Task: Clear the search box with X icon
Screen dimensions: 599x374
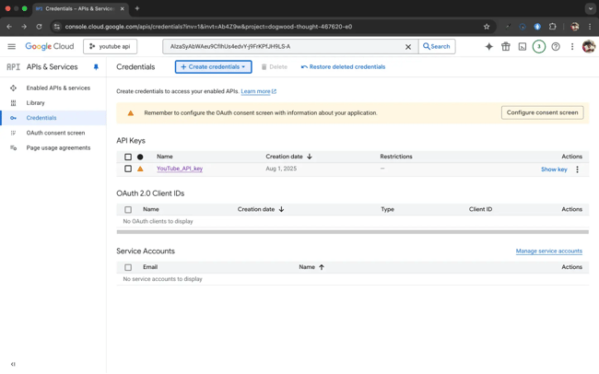Action: pos(408,46)
